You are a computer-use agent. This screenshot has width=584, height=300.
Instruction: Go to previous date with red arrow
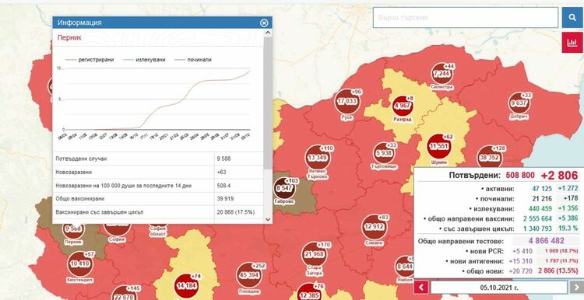point(421,288)
